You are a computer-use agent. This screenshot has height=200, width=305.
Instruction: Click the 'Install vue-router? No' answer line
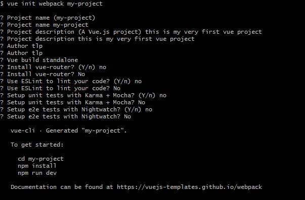(42, 74)
